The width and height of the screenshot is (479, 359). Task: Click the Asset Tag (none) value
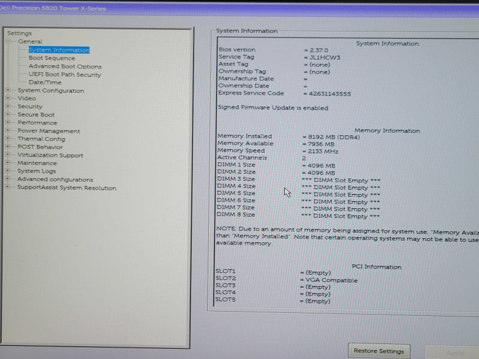pos(320,65)
